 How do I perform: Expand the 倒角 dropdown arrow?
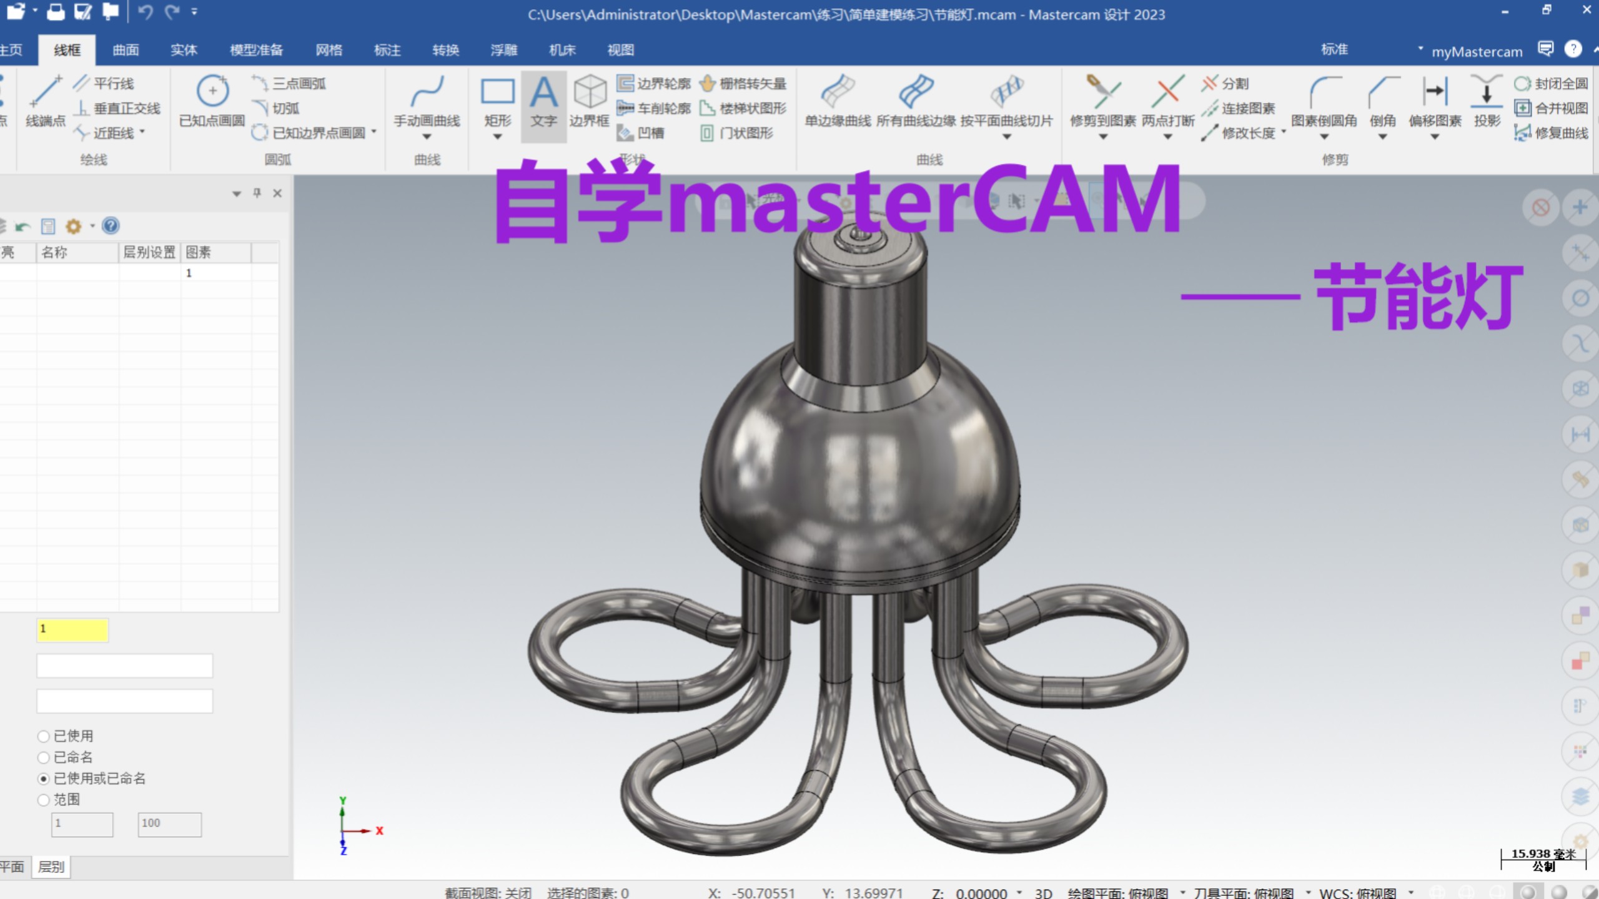click(1382, 137)
